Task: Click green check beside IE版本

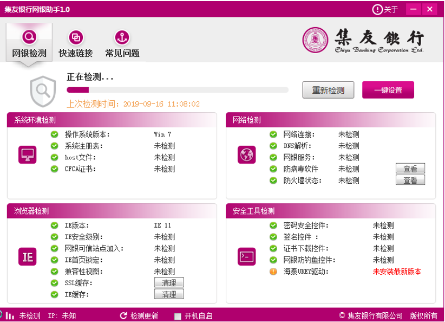Action: (55, 226)
